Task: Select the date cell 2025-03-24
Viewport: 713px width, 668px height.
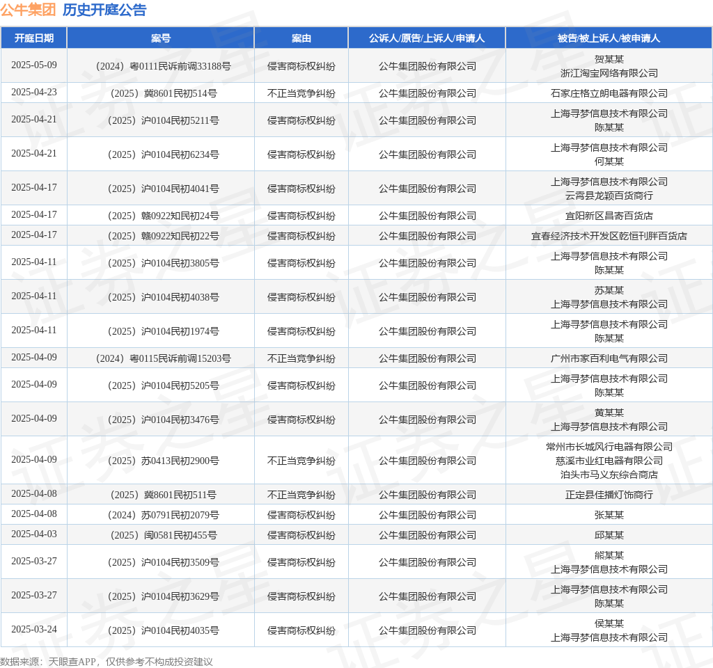Action: tap(34, 629)
